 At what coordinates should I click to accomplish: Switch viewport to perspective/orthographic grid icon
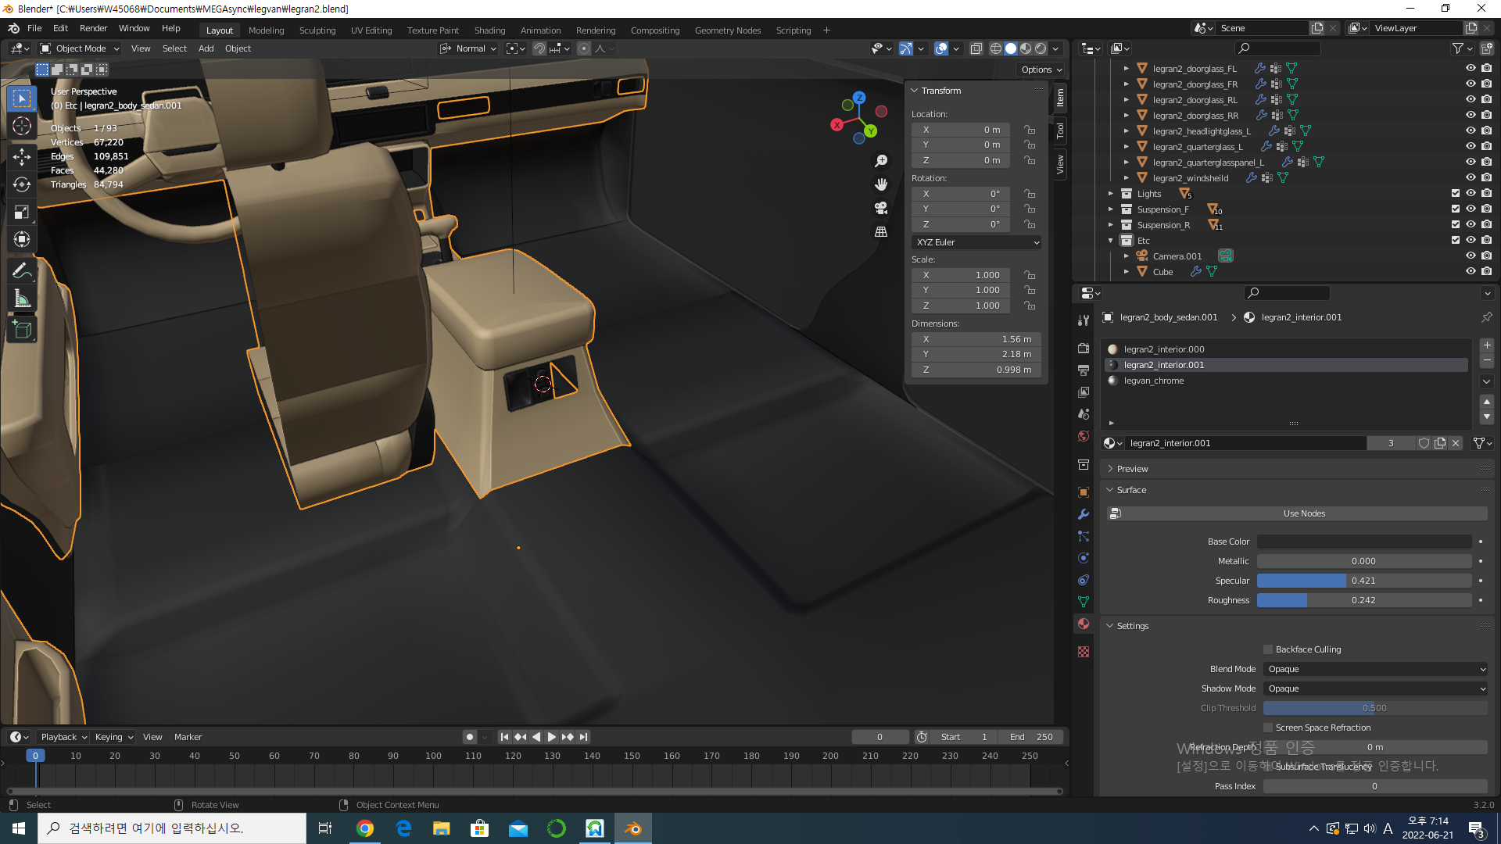881,232
